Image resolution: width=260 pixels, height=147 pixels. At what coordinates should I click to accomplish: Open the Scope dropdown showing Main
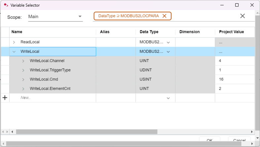coord(80,17)
